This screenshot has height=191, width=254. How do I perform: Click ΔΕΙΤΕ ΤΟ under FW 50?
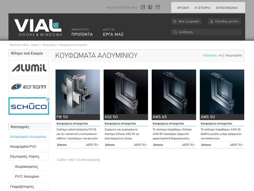tap(92, 145)
